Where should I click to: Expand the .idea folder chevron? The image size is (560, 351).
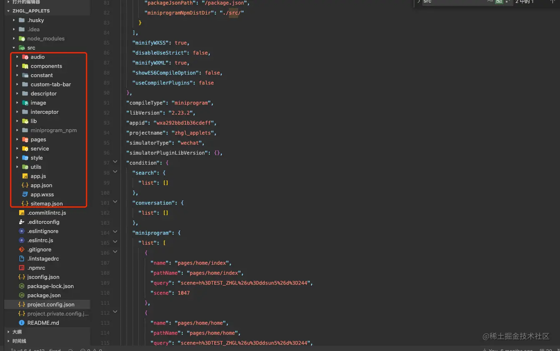14,30
